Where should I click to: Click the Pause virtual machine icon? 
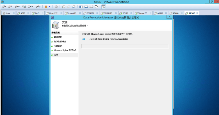pos(46,6)
